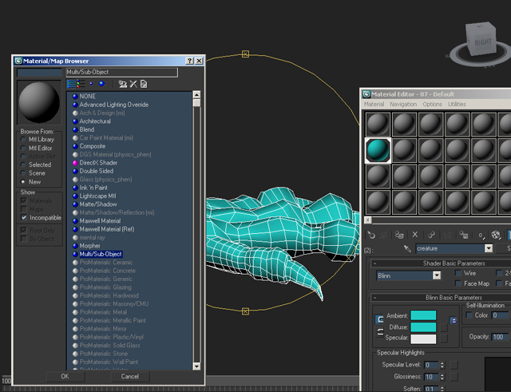
Task: Open Diffuse map slot button
Action: (x=444, y=327)
